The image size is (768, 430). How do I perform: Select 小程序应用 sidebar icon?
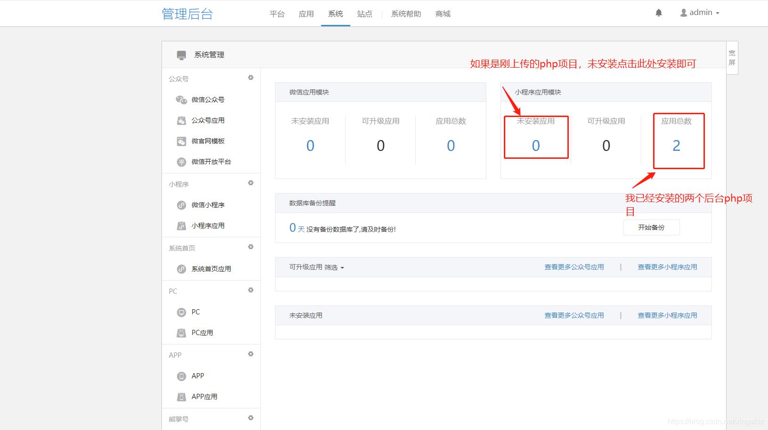(181, 226)
